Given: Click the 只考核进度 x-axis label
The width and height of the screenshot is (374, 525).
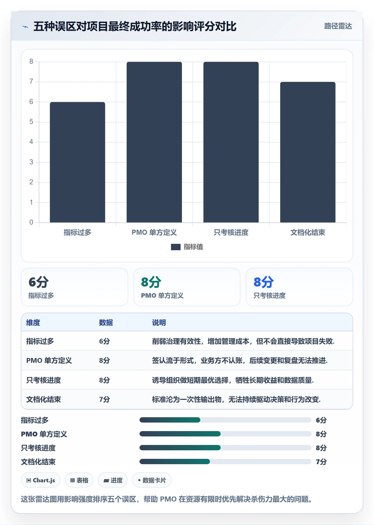Looking at the screenshot, I should [231, 232].
